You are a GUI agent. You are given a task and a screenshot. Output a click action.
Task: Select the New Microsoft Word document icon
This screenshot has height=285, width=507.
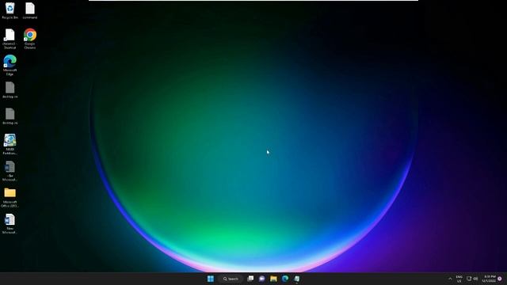(10, 224)
